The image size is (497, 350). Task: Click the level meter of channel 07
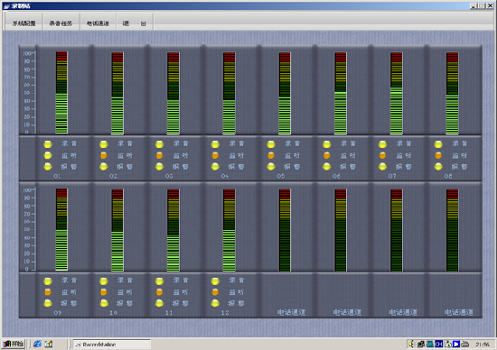[x=396, y=93]
